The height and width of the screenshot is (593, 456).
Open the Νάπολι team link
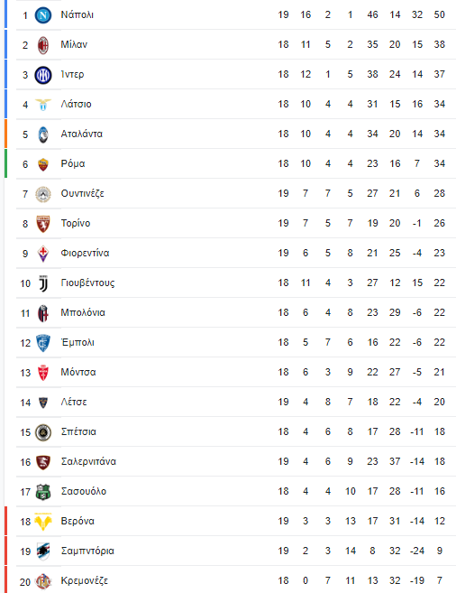(x=77, y=14)
